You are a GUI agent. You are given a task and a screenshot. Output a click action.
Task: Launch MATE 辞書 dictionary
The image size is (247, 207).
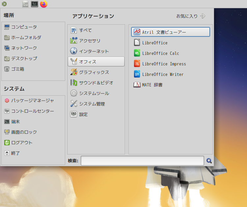pyautogui.click(x=171, y=85)
